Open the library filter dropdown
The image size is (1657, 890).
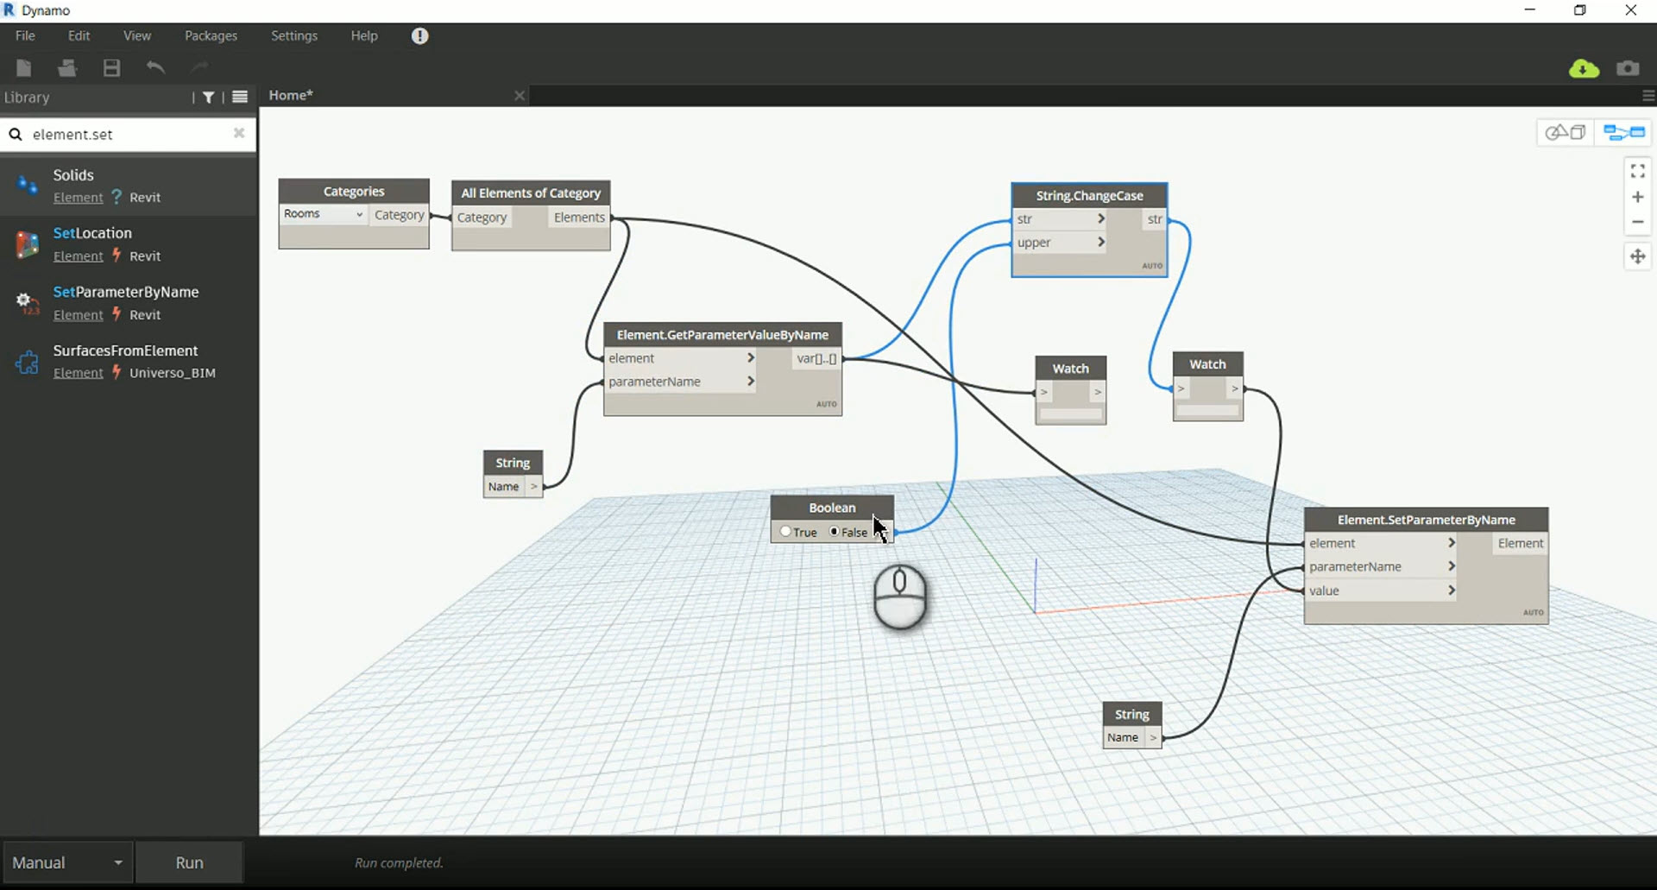(209, 98)
